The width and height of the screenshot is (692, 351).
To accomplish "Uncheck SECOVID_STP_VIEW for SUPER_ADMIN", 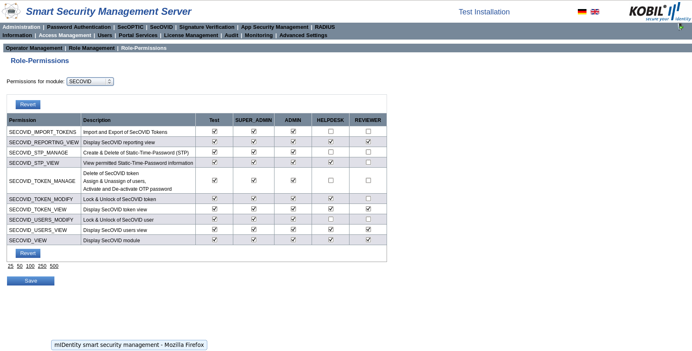I will (x=254, y=162).
